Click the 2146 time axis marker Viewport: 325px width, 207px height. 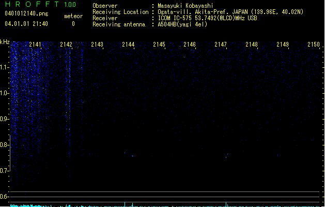tap(190, 45)
